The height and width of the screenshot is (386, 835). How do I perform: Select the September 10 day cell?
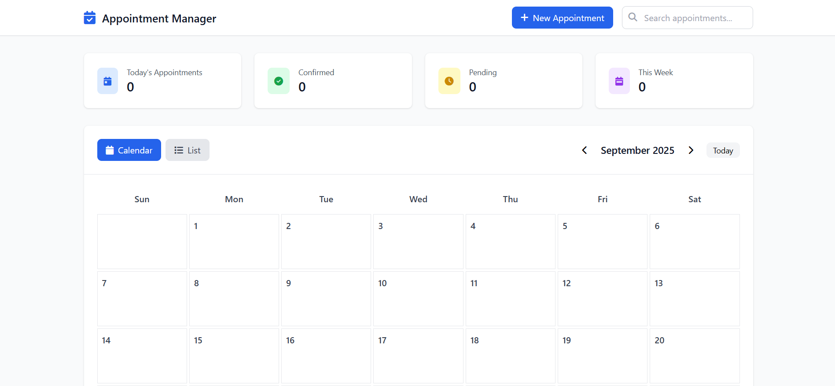click(418, 299)
